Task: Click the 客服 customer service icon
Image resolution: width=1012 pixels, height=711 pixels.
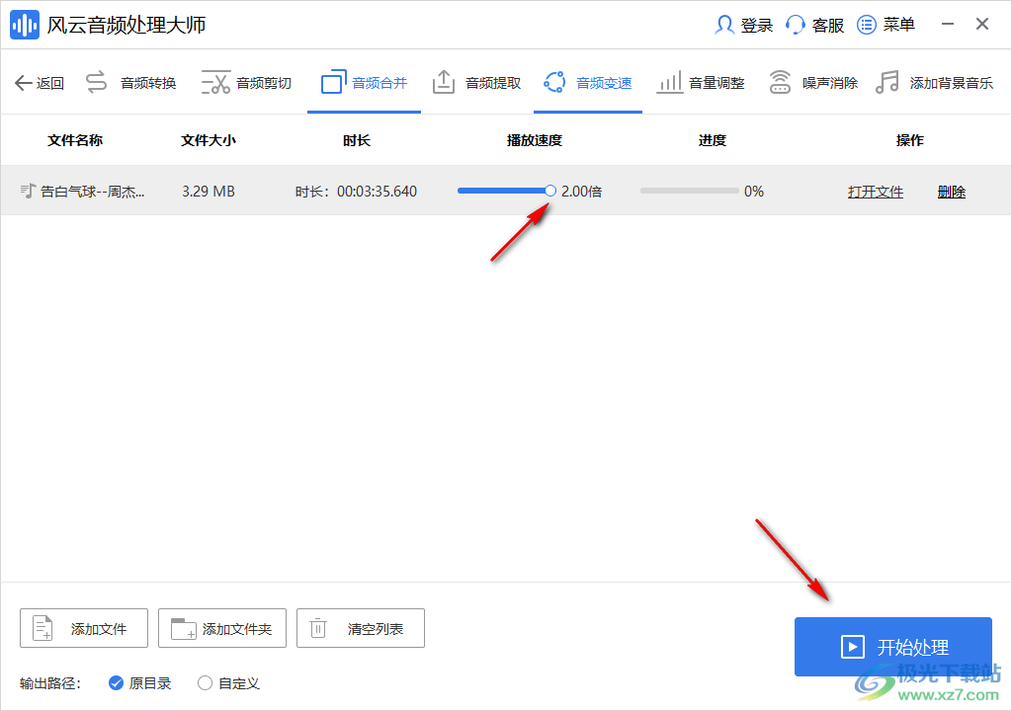Action: point(814,25)
